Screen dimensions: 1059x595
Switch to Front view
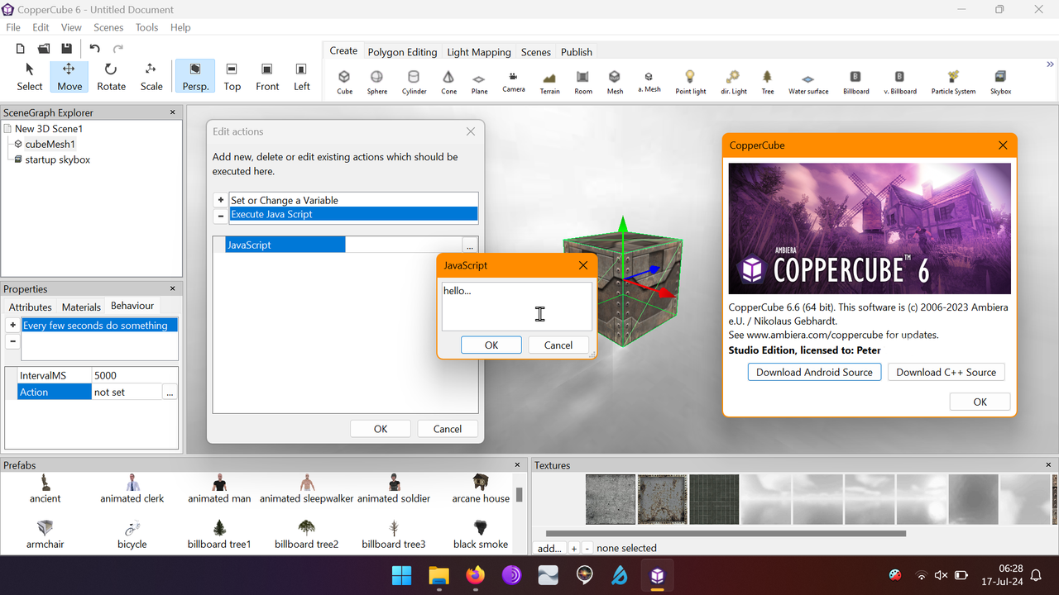pos(266,76)
